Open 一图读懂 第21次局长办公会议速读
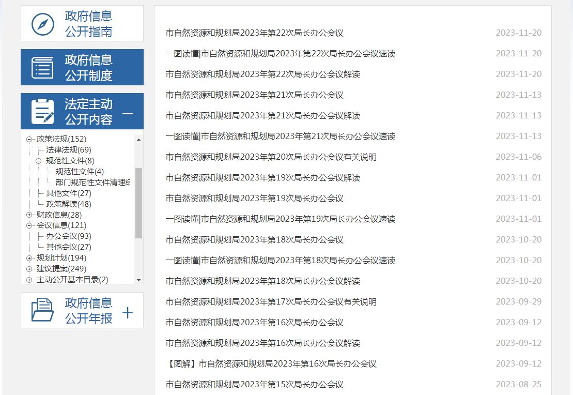The width and height of the screenshot is (573, 395). point(280,136)
